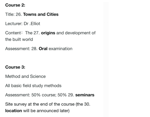Click the Method and Science line
Image resolution: width=150 pixels, height=117 pixels.
[25, 76]
